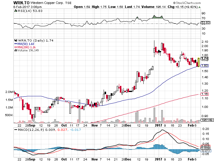
Task: Select the blue MA(50) line swatch in legend
Action: [16, 44]
